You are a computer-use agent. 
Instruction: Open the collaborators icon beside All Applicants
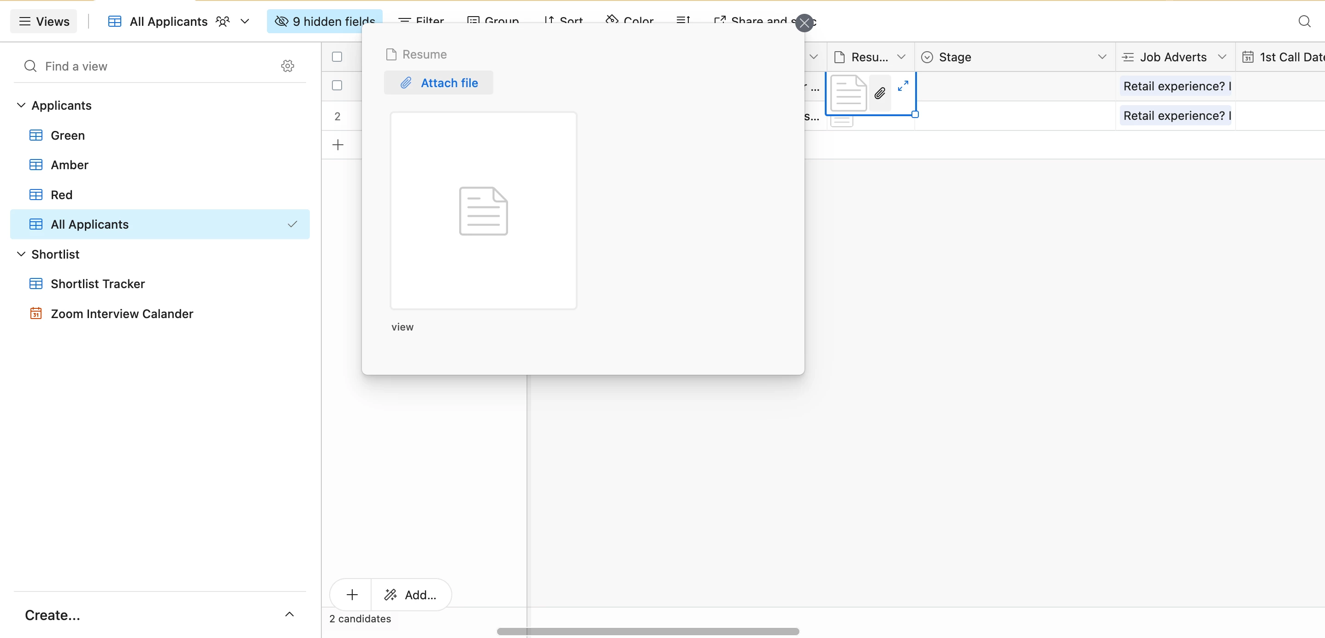[223, 21]
